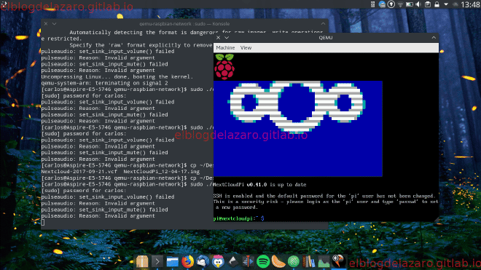Open the 13:48 clock in the panel
Screen dimensions: 481x270
point(470,4)
